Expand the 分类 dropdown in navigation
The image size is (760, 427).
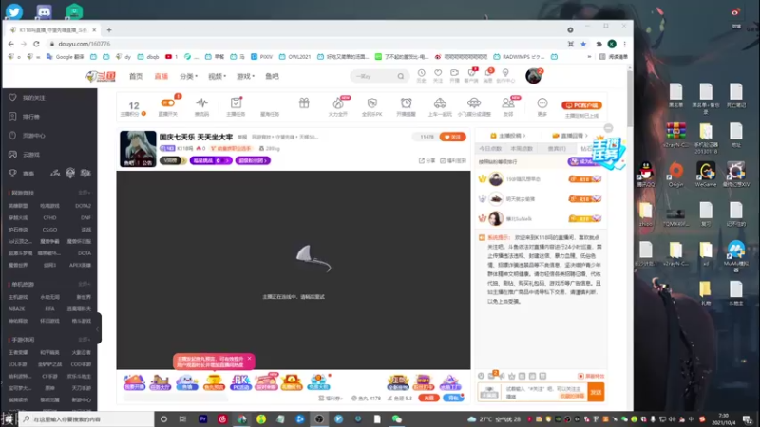coord(188,76)
